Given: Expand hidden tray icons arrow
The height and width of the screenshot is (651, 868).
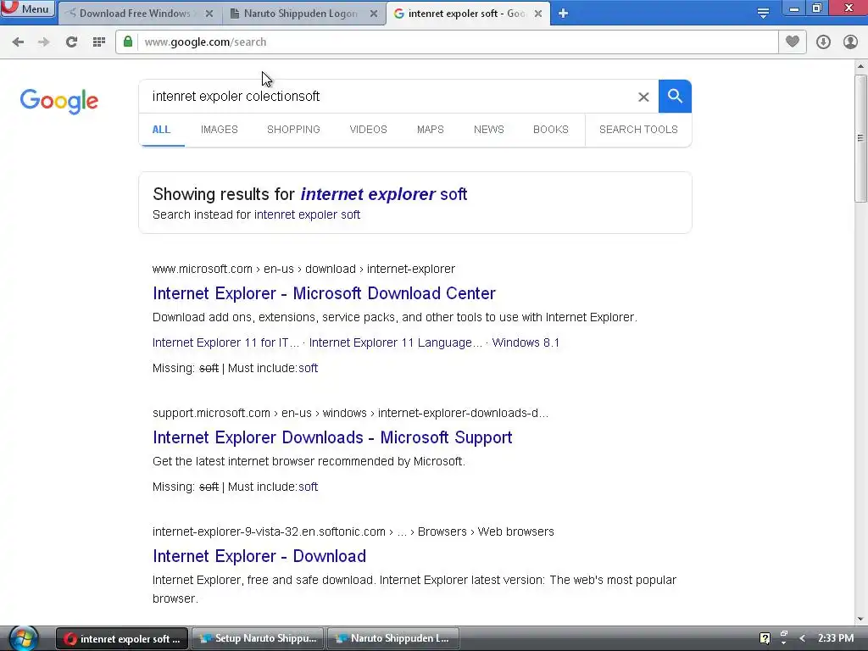Looking at the screenshot, I should click(802, 638).
